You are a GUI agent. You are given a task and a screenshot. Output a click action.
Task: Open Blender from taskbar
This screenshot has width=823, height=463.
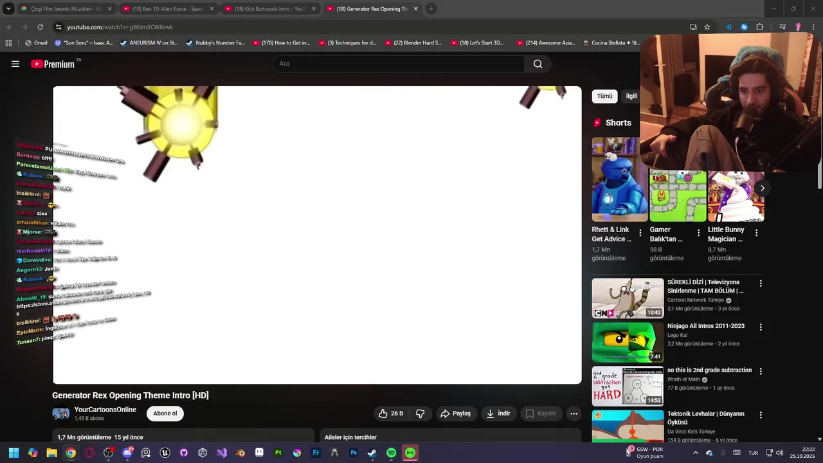point(240,453)
